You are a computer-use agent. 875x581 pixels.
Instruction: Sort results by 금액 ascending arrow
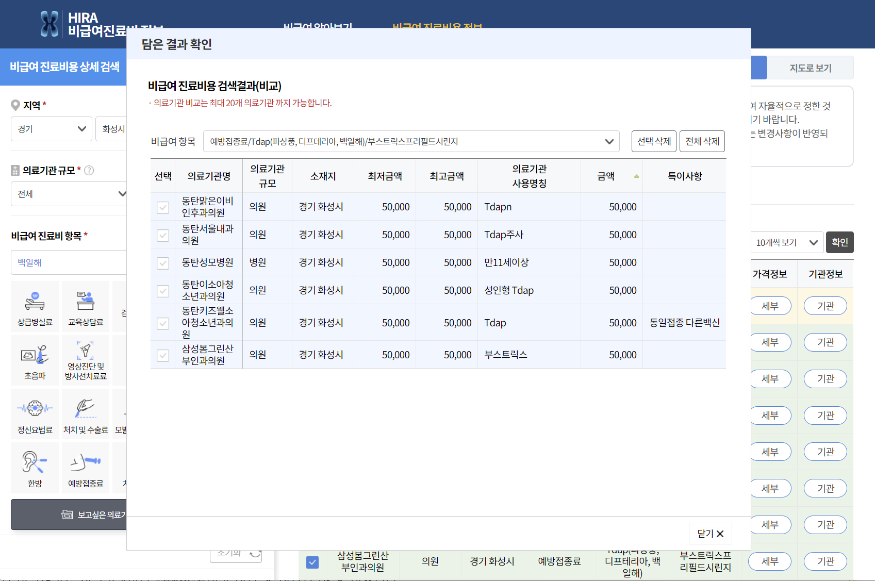[x=636, y=176]
